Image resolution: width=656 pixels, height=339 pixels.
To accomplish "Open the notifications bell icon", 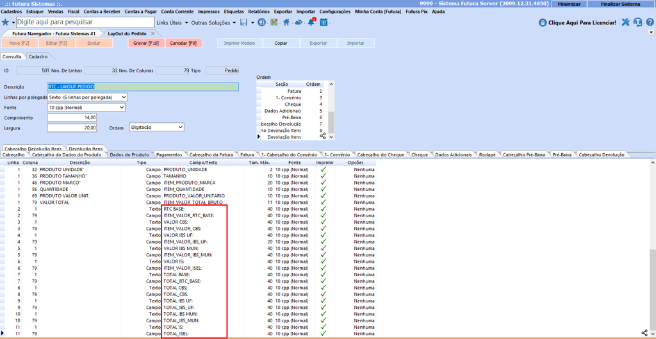I will tap(311, 22).
